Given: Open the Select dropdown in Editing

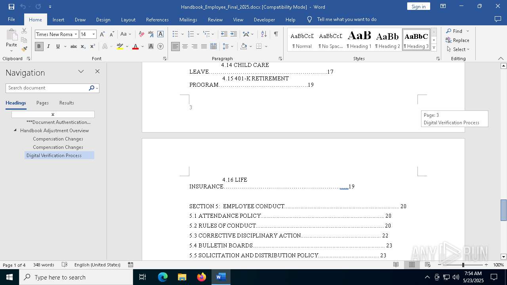Looking at the screenshot, I should click(458, 49).
